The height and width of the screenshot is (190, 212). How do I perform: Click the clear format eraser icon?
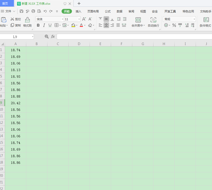[90, 25]
